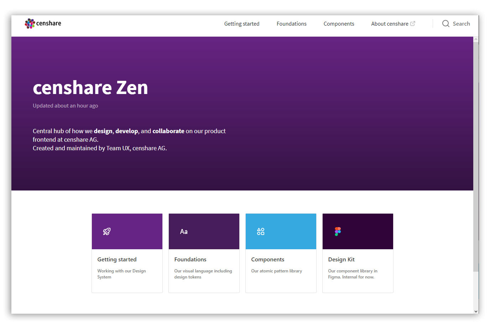Click the censhare wordmark text
The image size is (490, 329).
click(x=49, y=23)
